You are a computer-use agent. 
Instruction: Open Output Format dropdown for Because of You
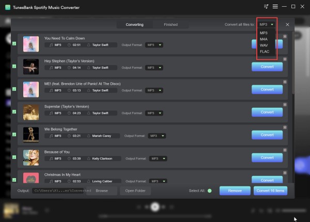[x=158, y=158]
